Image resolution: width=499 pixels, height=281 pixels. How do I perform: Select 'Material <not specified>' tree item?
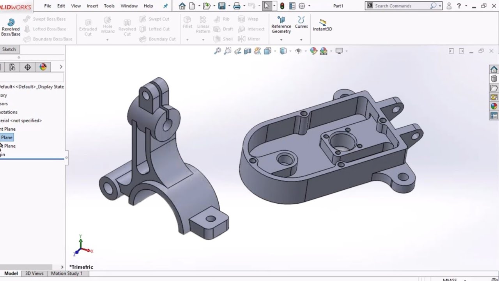coord(21,121)
